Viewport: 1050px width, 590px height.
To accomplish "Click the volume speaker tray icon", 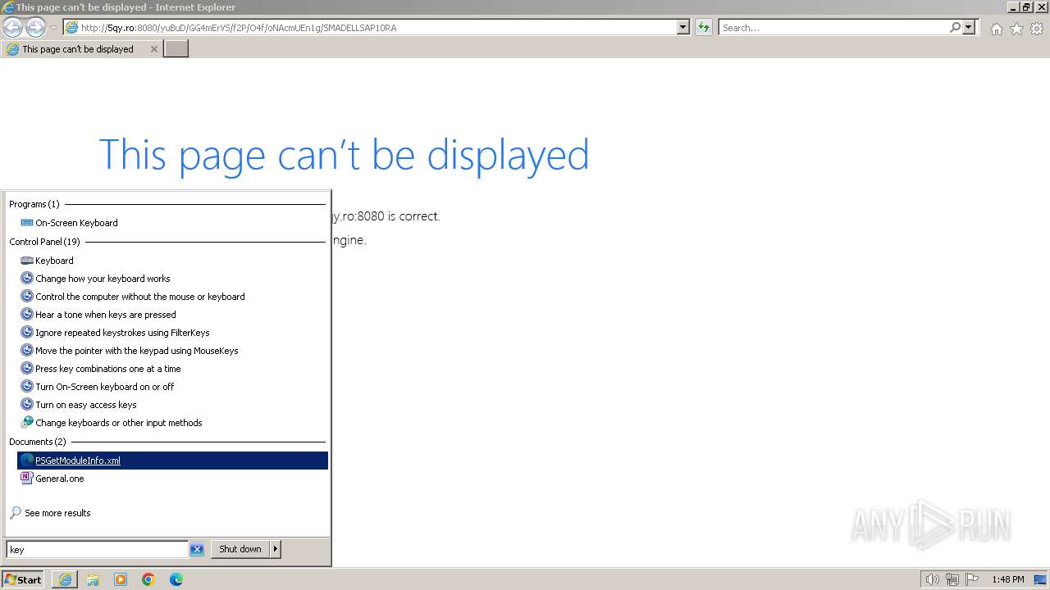I will click(x=932, y=579).
